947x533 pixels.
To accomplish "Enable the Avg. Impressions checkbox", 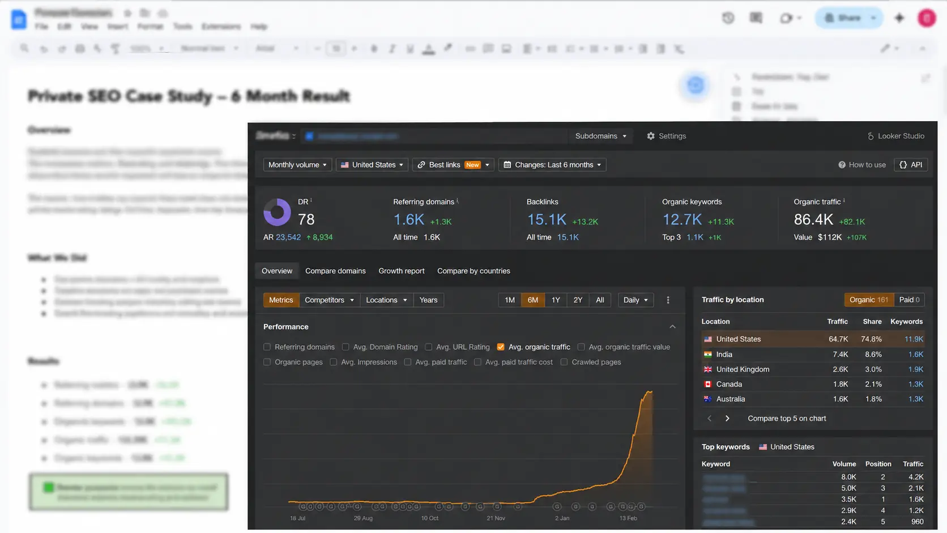I will point(334,363).
